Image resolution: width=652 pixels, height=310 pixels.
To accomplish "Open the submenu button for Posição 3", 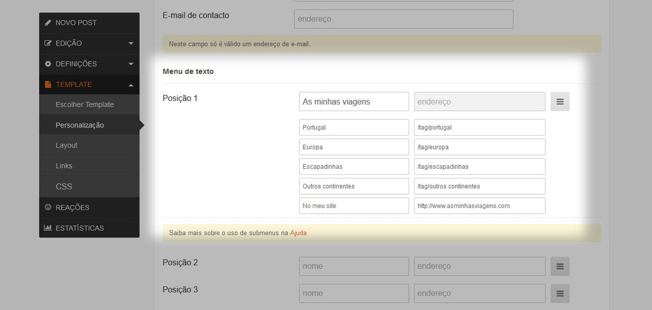I will pos(560,293).
